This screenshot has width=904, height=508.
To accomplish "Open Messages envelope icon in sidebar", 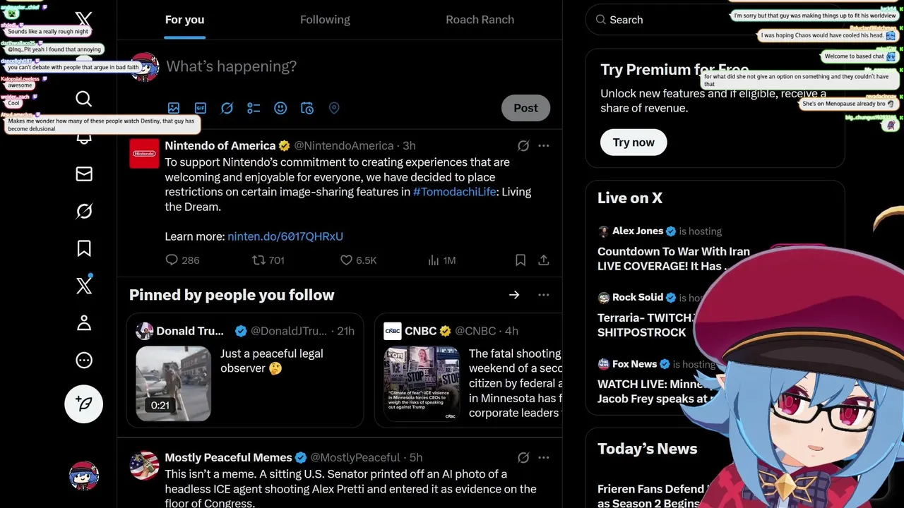I will pos(83,174).
